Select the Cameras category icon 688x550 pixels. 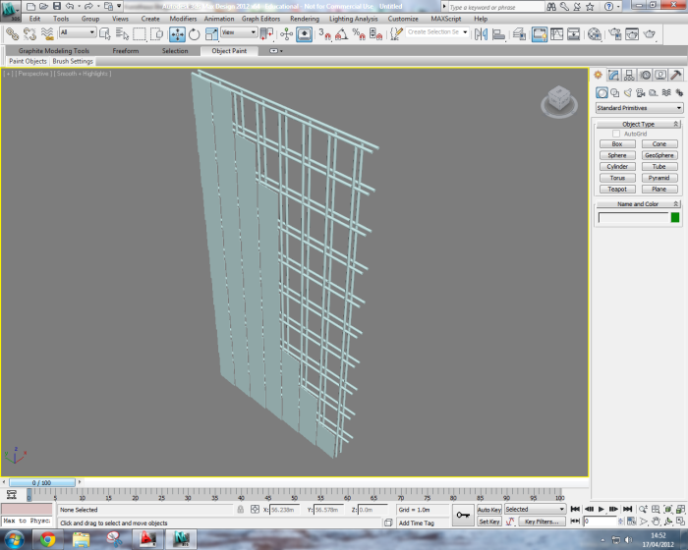[x=642, y=92]
